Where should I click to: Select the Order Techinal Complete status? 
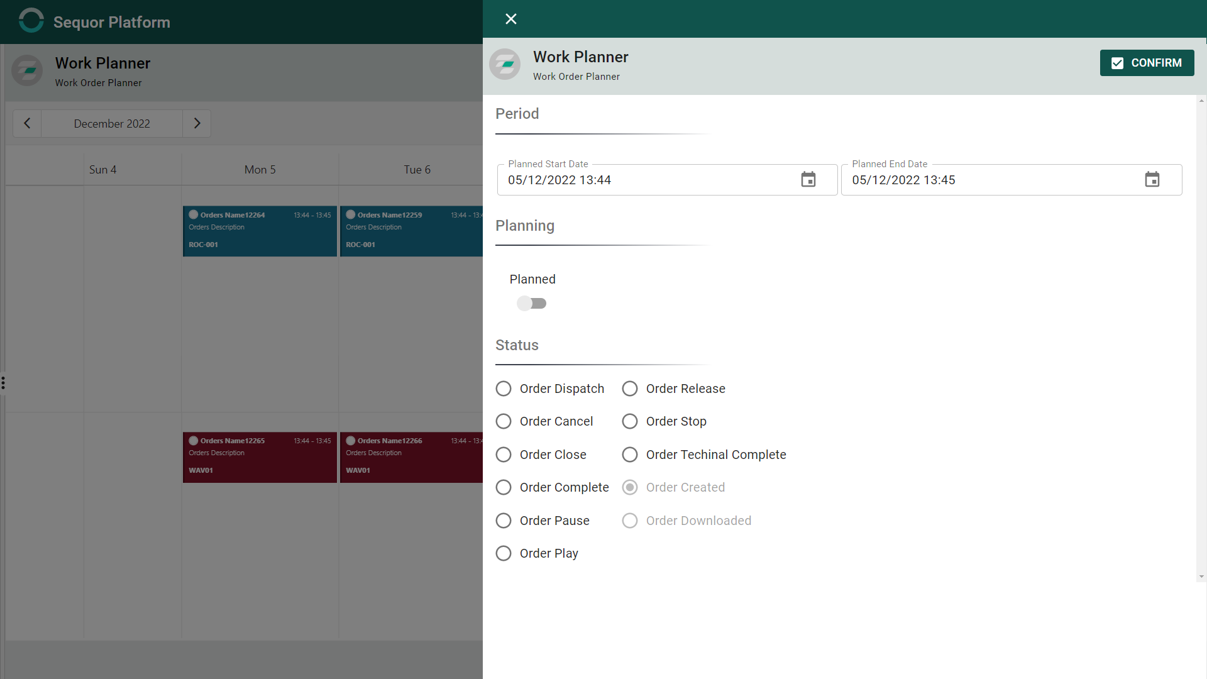tap(630, 455)
